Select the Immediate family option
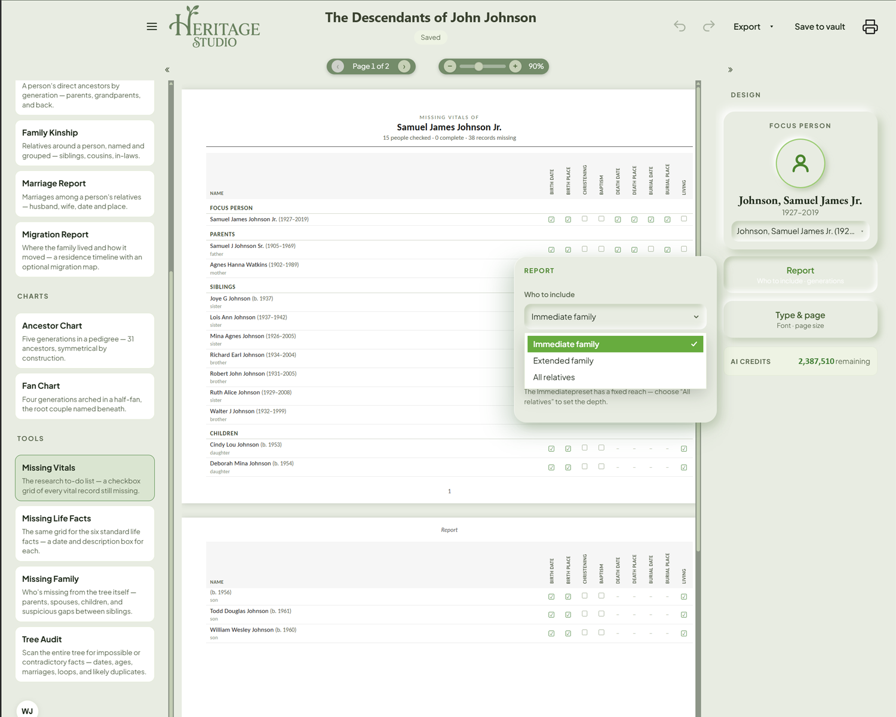Viewport: 896px width, 717px height. [x=615, y=344]
